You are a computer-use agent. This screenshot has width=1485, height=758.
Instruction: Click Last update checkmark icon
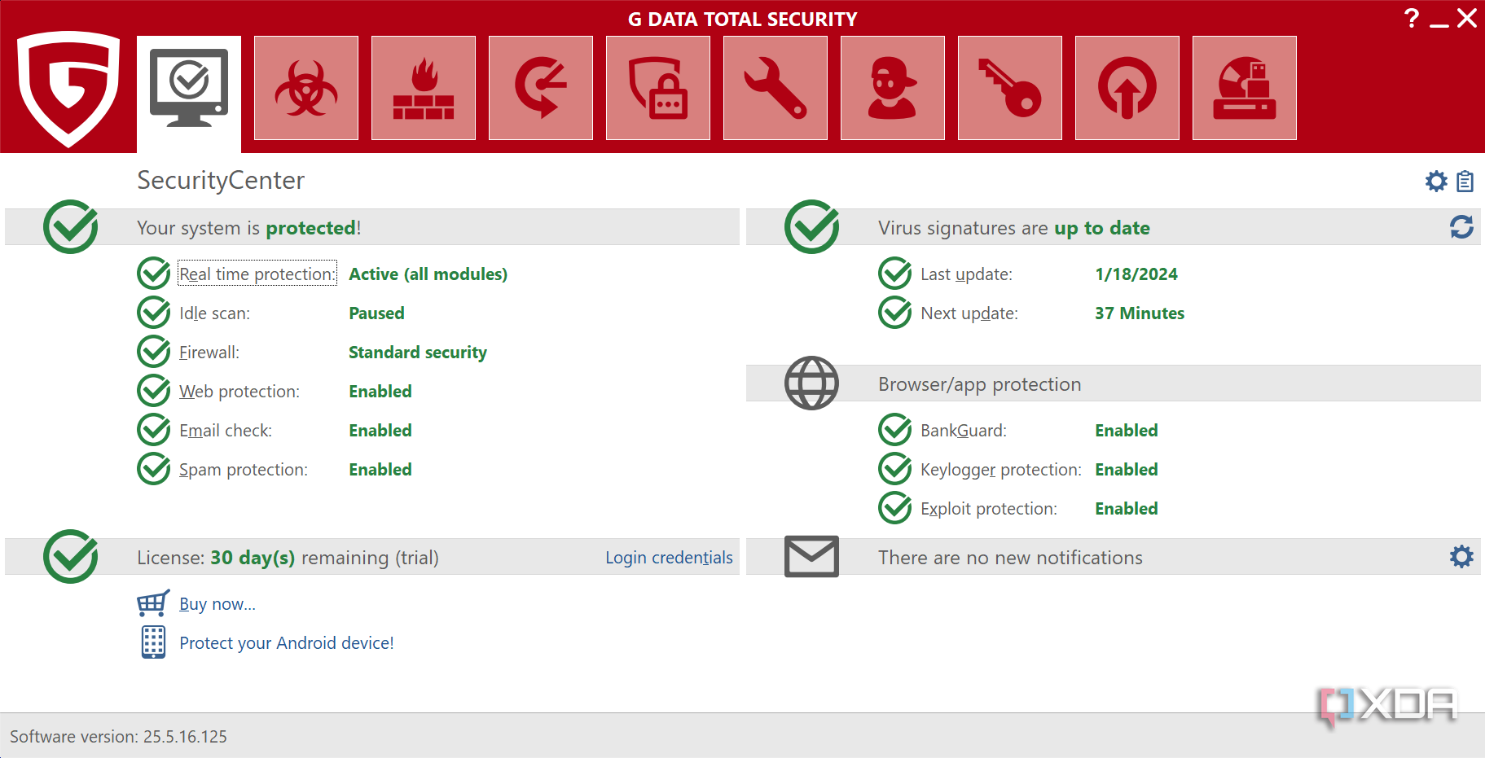click(895, 274)
